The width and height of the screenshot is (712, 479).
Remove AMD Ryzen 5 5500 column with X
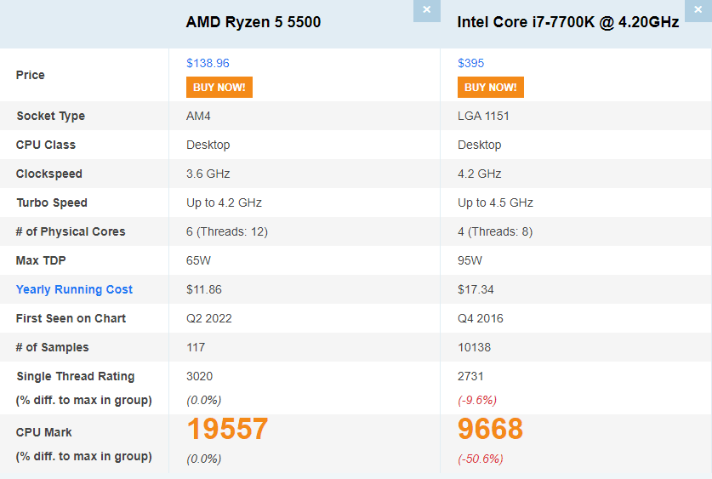[x=426, y=10]
